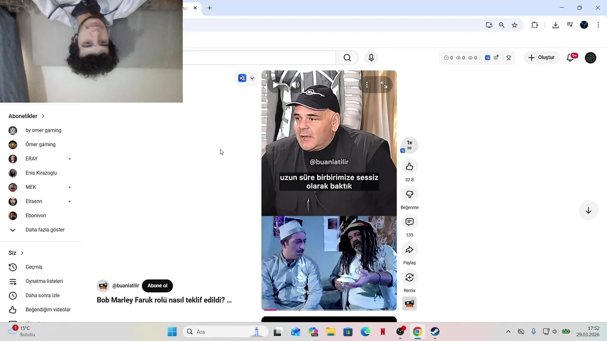Open the @buanlatilir channel link

[x=126, y=286]
